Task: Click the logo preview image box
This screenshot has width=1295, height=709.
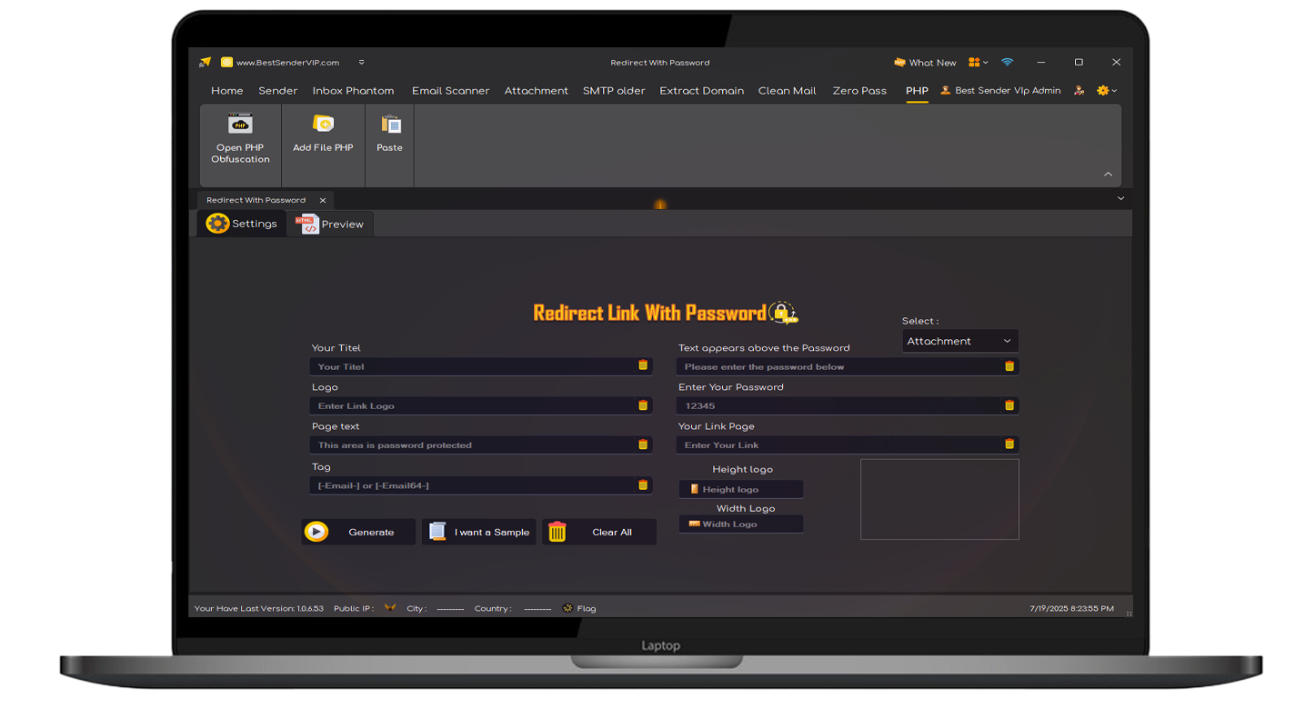Action: click(939, 499)
